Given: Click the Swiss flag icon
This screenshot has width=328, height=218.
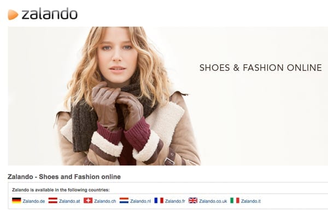Looking at the screenshot, I should coord(88,201).
